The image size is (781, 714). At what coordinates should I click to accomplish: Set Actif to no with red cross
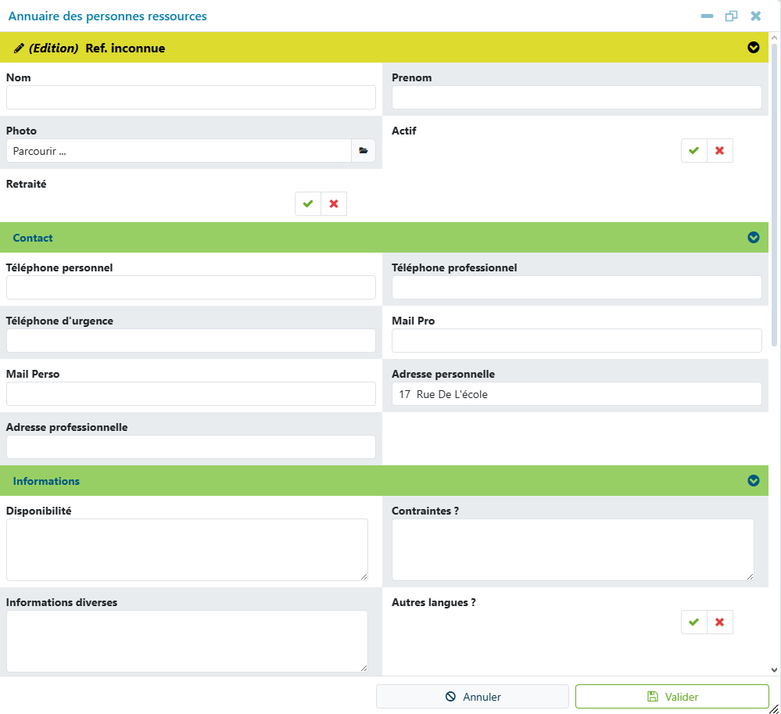point(720,150)
